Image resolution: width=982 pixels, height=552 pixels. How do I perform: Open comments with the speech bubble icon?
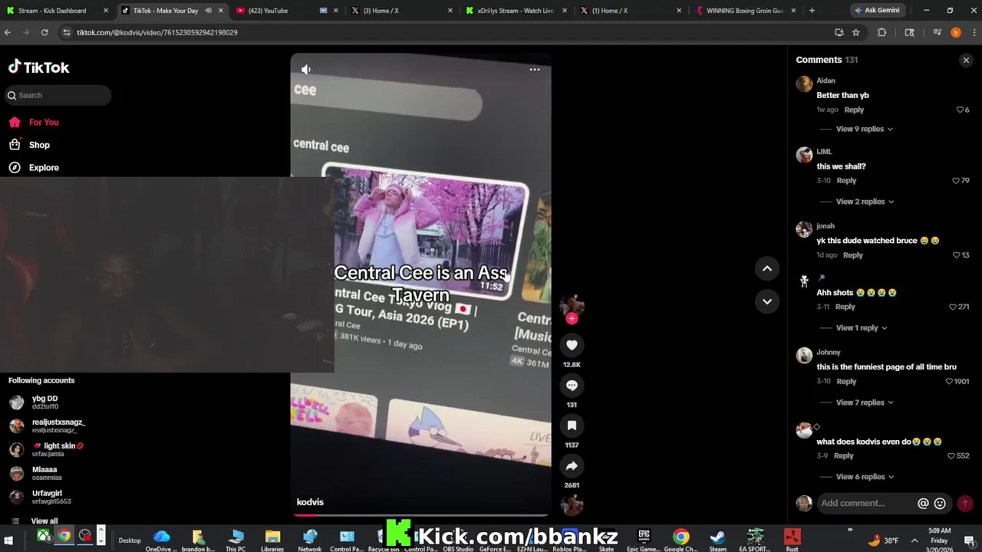(x=572, y=386)
